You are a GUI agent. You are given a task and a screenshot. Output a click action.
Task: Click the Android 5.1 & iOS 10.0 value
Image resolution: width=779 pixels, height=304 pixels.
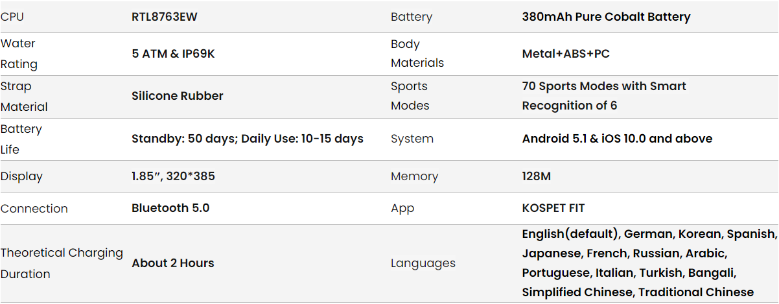[617, 139]
